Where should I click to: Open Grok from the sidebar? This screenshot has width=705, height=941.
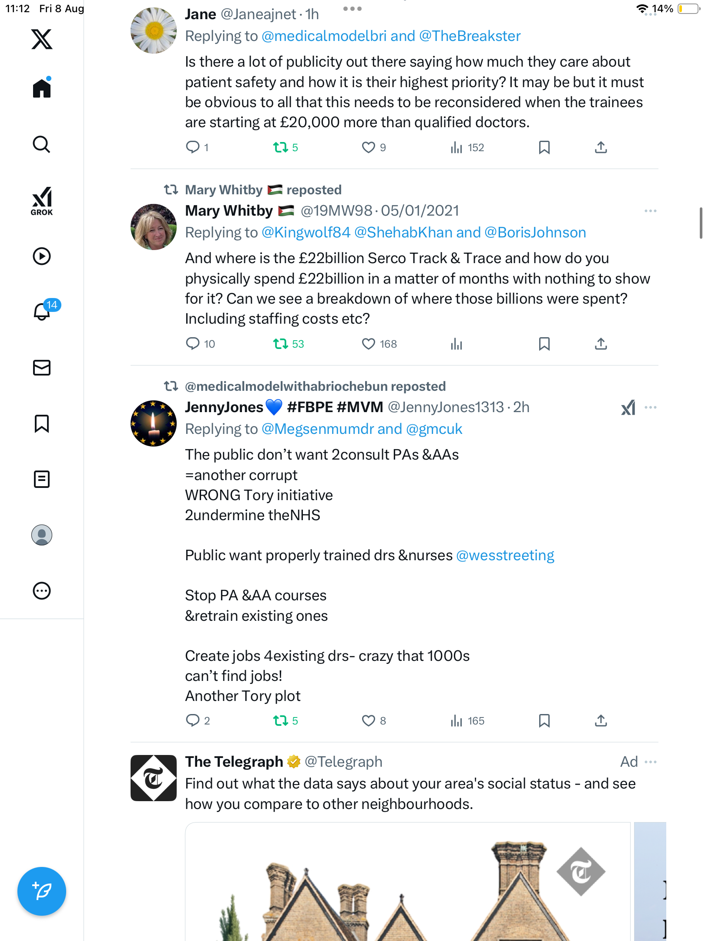42,201
